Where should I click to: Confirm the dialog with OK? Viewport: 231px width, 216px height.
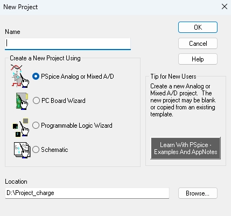coord(198,27)
